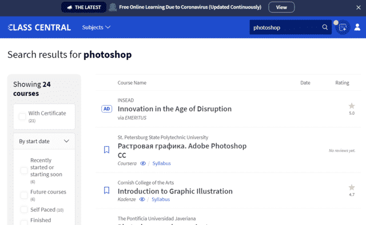The height and width of the screenshot is (225, 366).
Task: Click Cornish College of the Arts
Action: [x=146, y=183]
